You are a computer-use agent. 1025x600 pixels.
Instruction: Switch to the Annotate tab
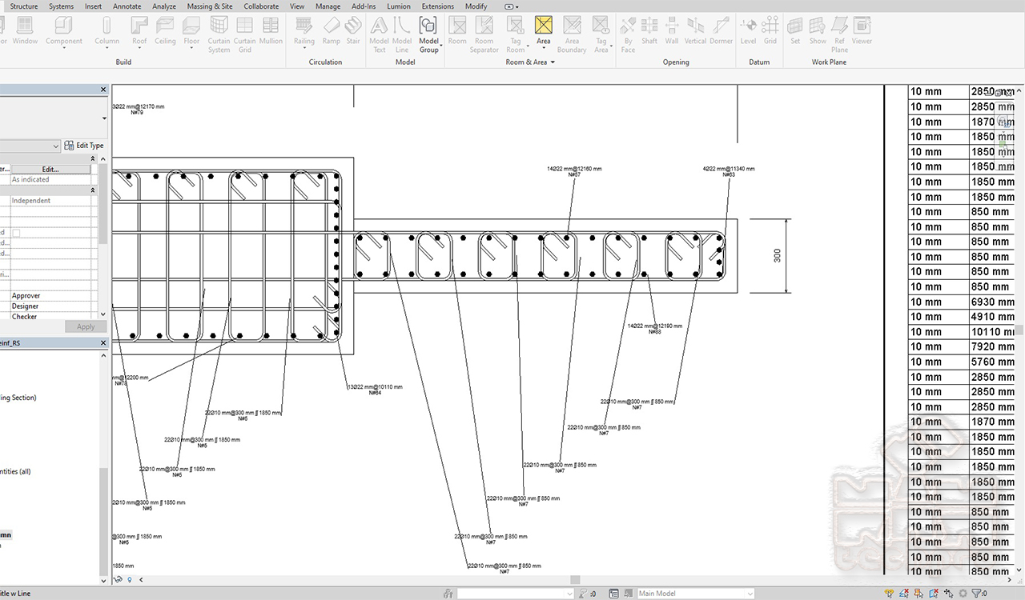127,6
